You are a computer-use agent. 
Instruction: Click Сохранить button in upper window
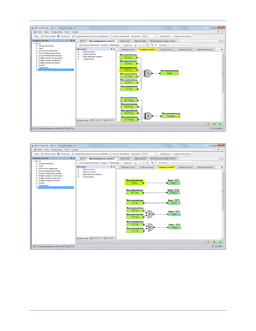click(128, 45)
